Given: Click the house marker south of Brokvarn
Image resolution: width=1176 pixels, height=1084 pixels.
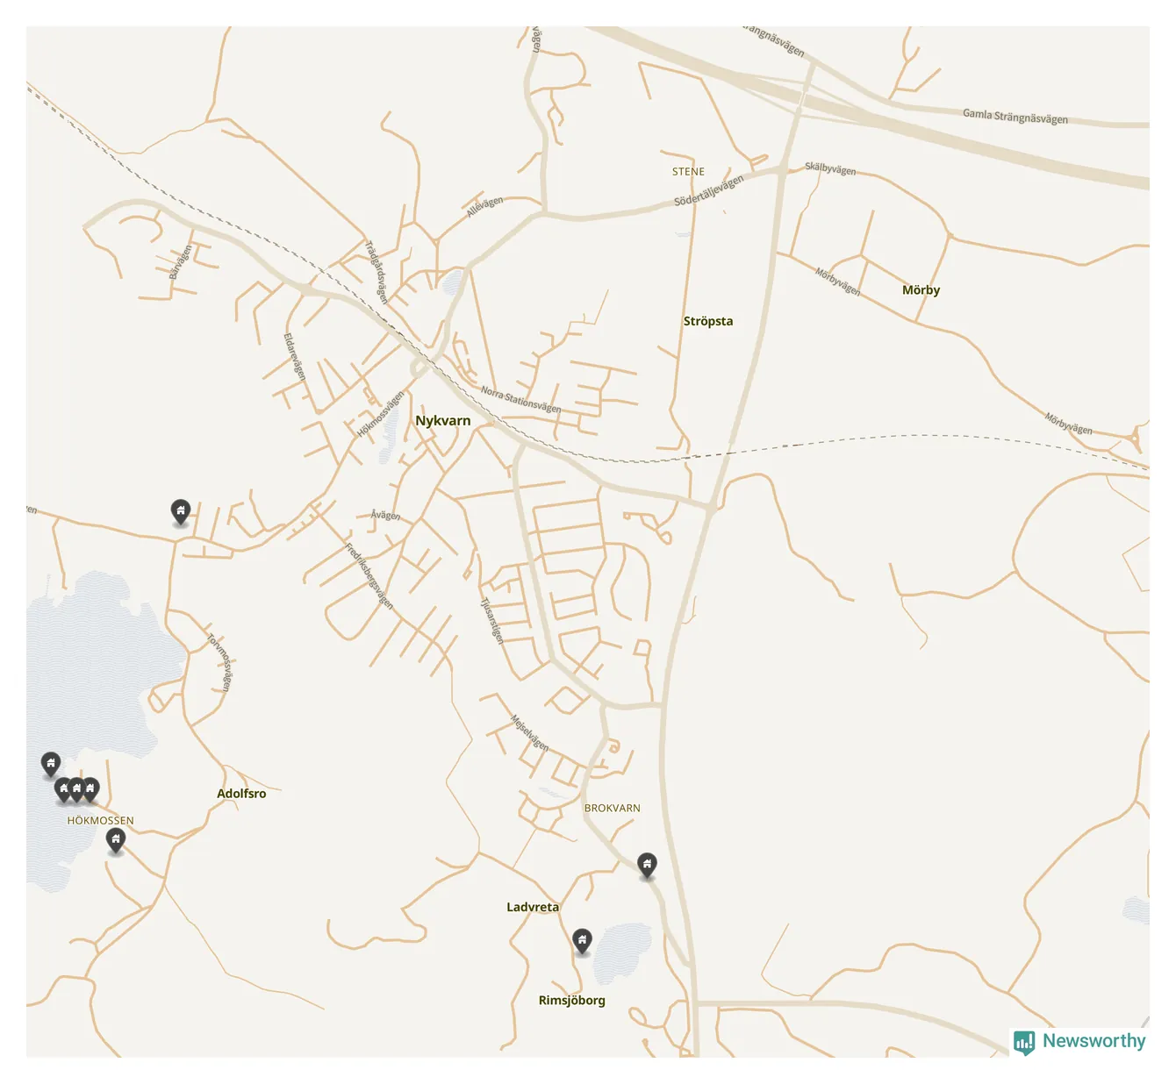Looking at the screenshot, I should pyautogui.click(x=647, y=865).
